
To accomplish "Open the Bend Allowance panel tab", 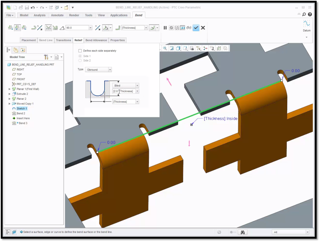I will (x=96, y=40).
